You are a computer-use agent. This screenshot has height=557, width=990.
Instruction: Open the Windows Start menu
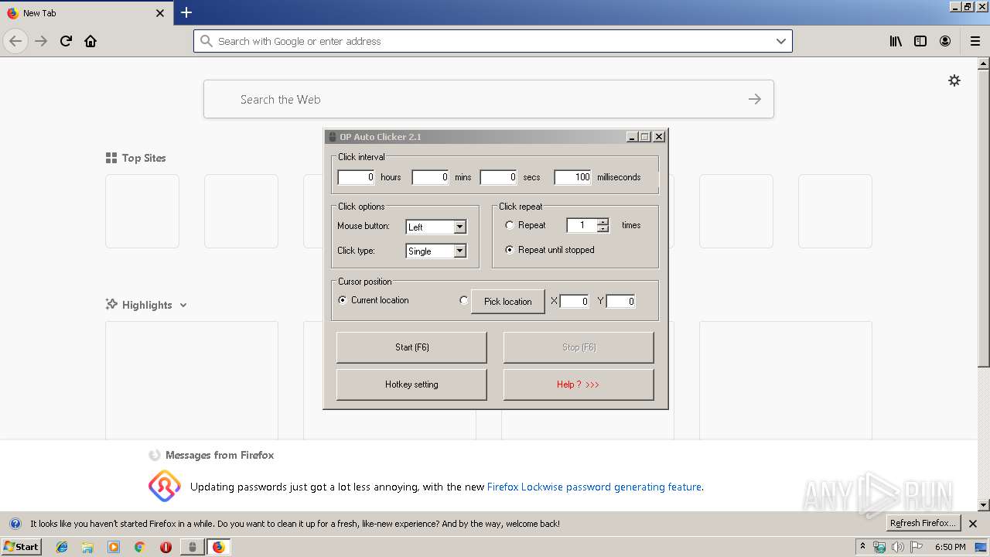(22, 547)
